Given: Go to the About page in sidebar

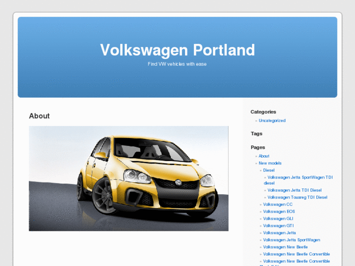Looking at the screenshot, I should 264,156.
